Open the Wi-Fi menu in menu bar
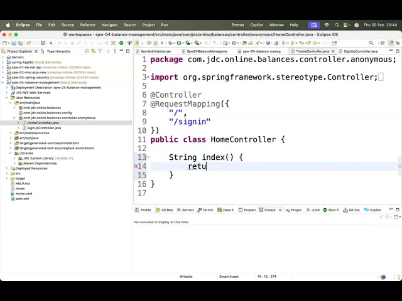Viewport: 402px width, 301px height. pos(327,25)
